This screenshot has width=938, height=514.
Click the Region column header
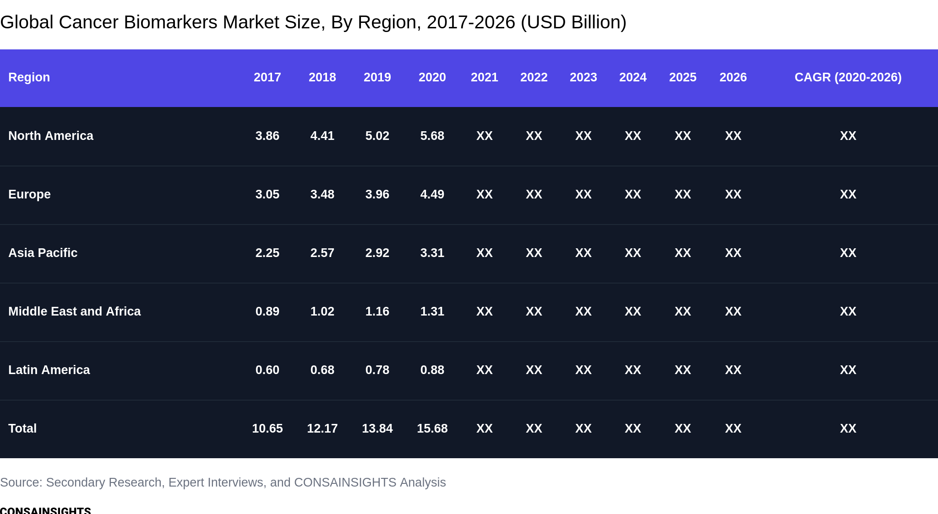coord(29,77)
